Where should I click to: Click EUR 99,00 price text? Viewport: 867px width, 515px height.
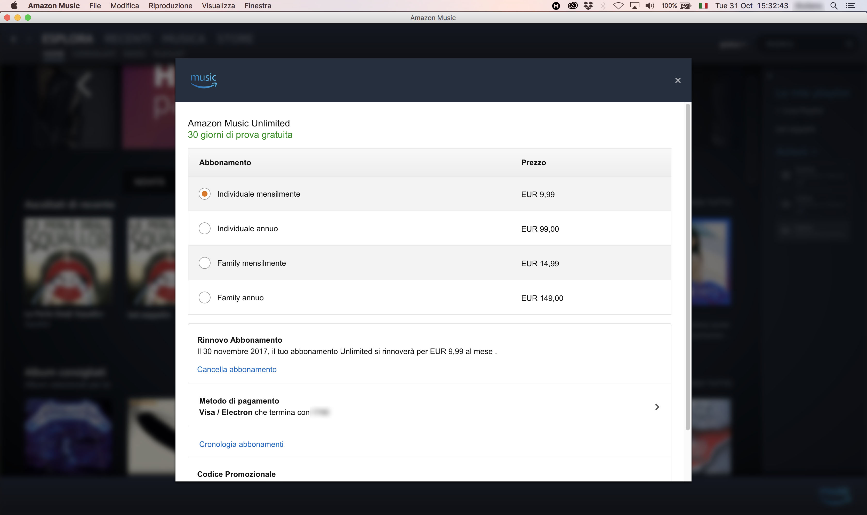point(540,229)
